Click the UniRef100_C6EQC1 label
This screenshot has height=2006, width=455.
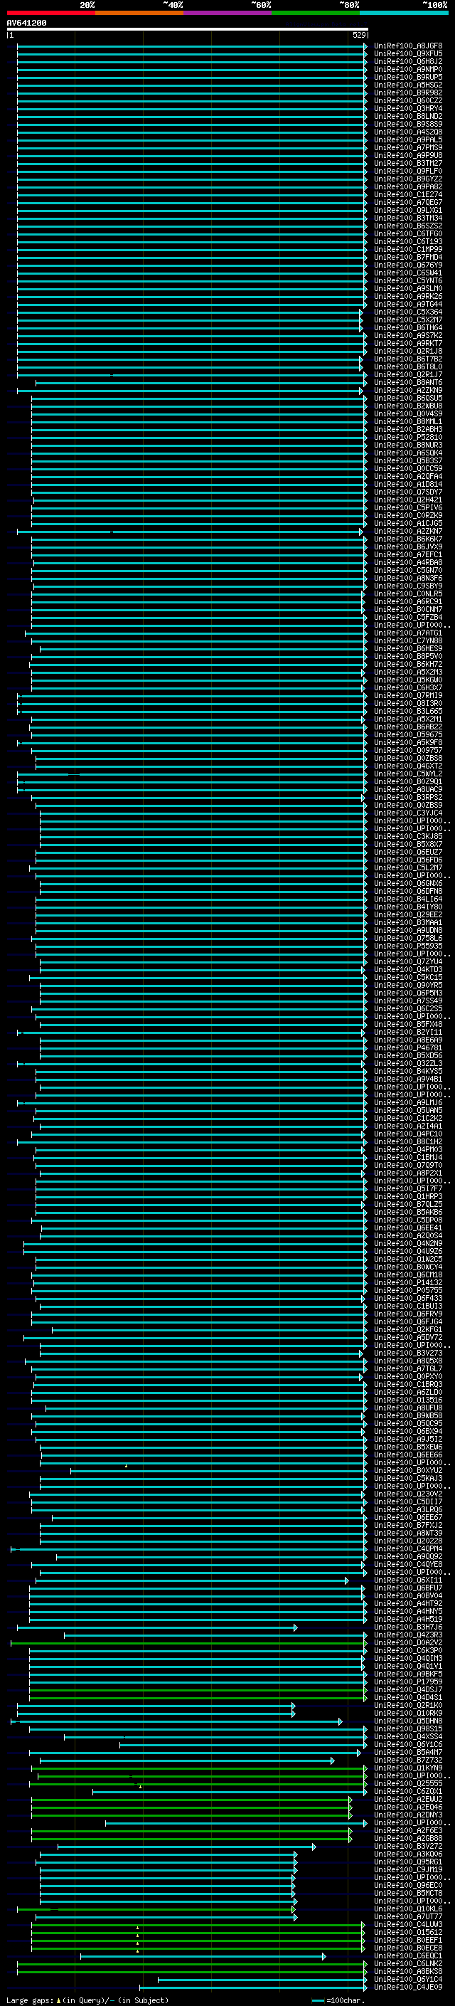[408, 1956]
